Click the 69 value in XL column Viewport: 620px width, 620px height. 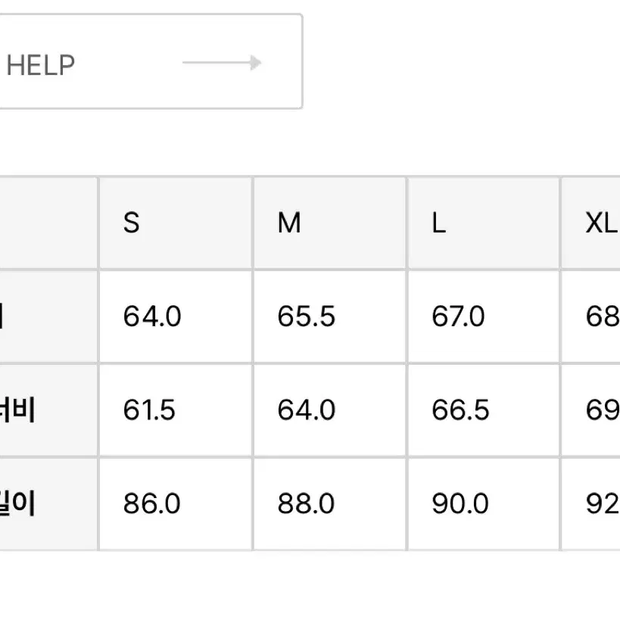[x=603, y=410]
